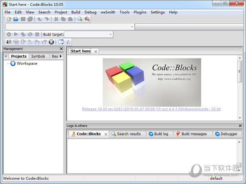Click the New file toolbar icon
The image size is (246, 184).
9,19
